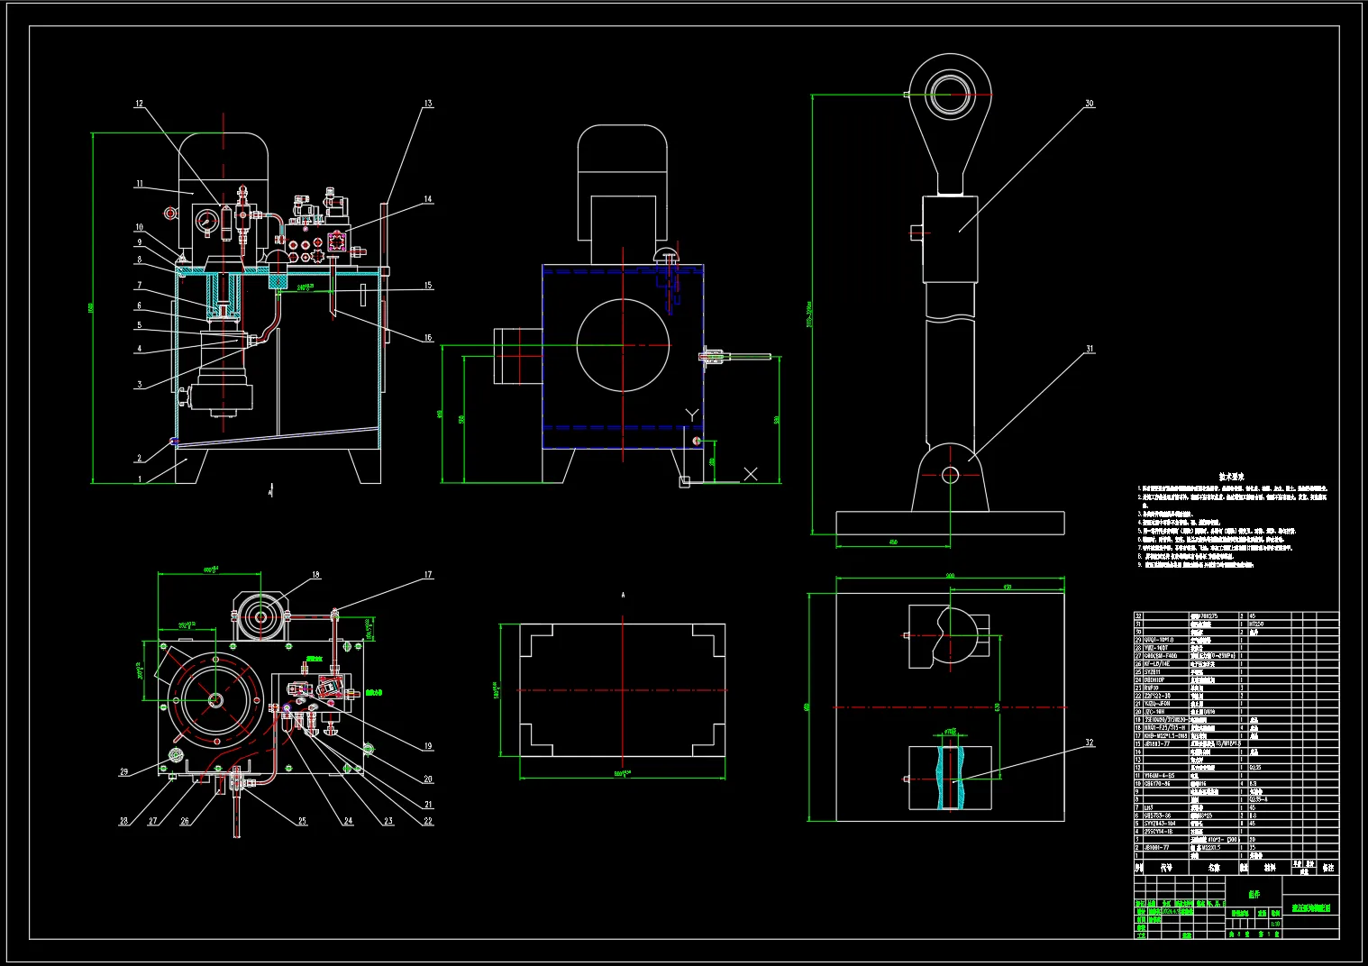Click the 25SCY14-1B code in the parts list
This screenshot has height=966, width=1368.
(1159, 832)
